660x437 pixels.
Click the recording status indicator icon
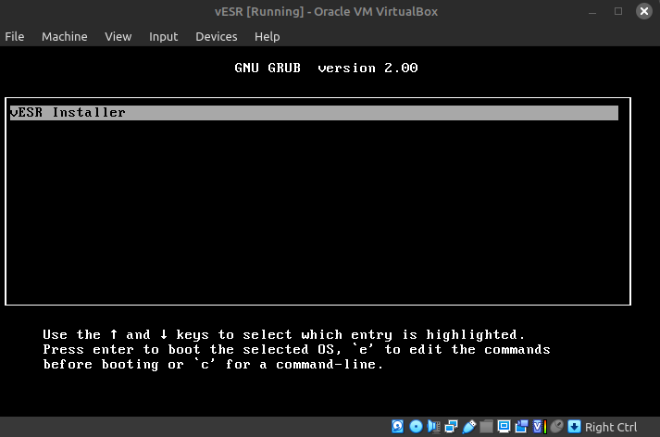pyautogui.click(x=521, y=427)
